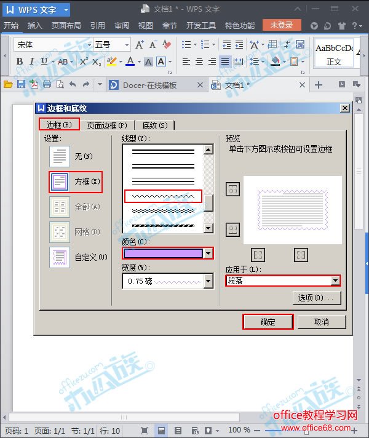Viewport: 369px width, 438px height.
Task: Open print preview
Action: (60, 84)
